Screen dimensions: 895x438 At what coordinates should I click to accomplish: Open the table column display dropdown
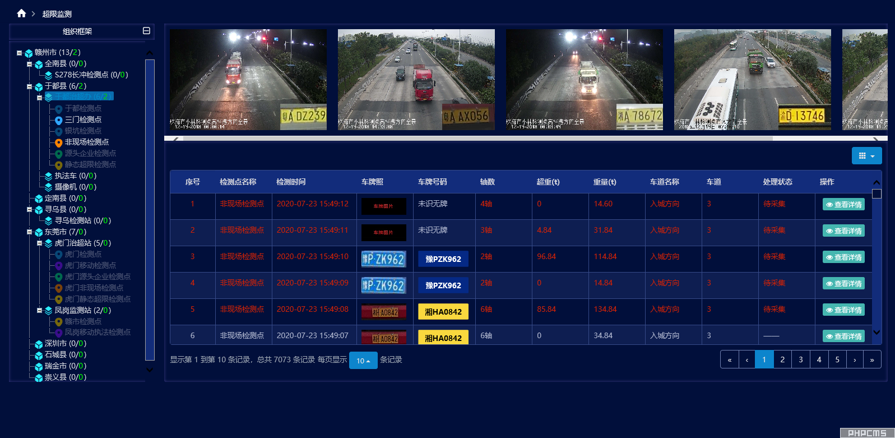866,156
